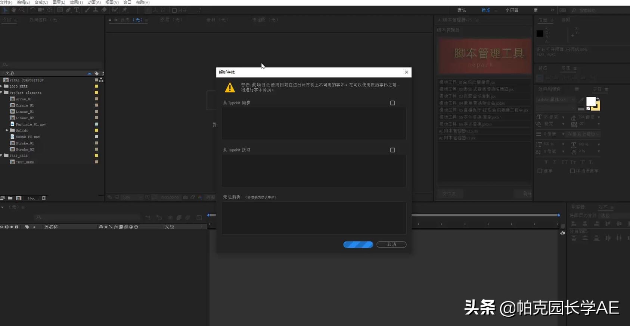Delete selected project item with trash icon

click(44, 198)
